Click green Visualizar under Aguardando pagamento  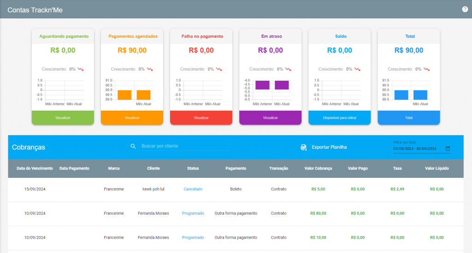coord(63,118)
